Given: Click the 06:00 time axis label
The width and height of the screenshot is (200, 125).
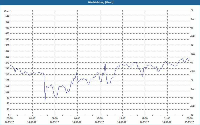Looking at the screenshot, I should coord(55,118).
